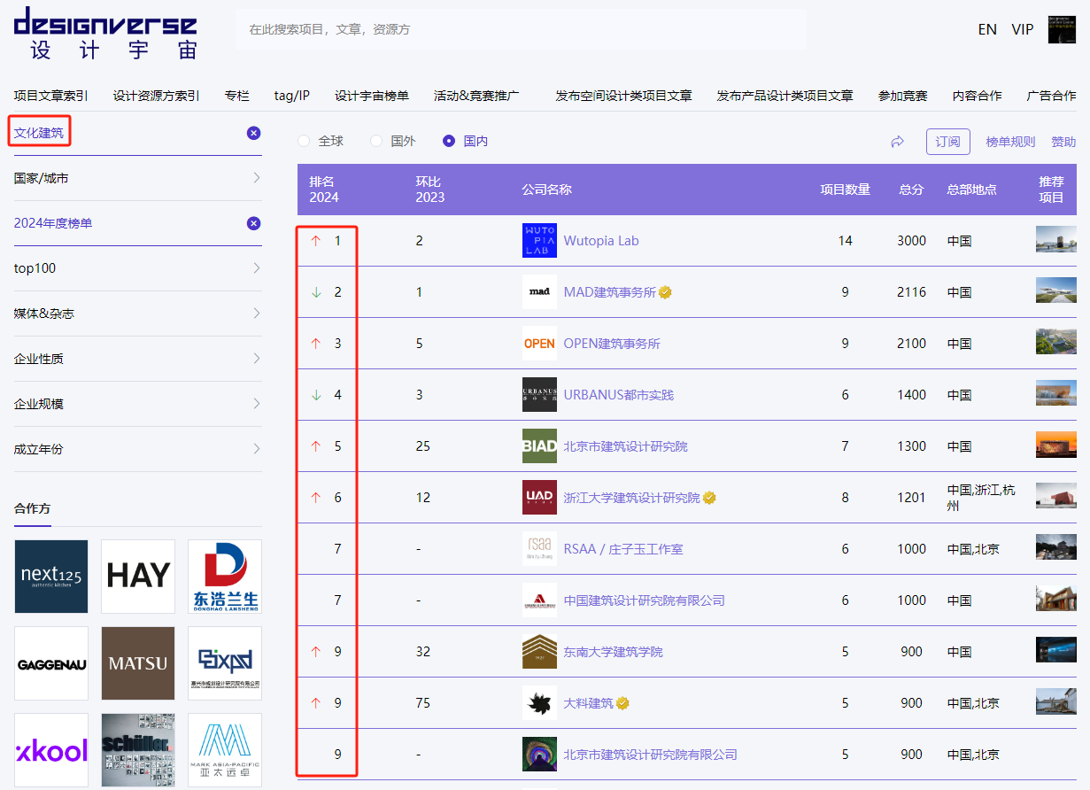1090x790 pixels.
Task: Open the VIP link
Action: [1023, 29]
